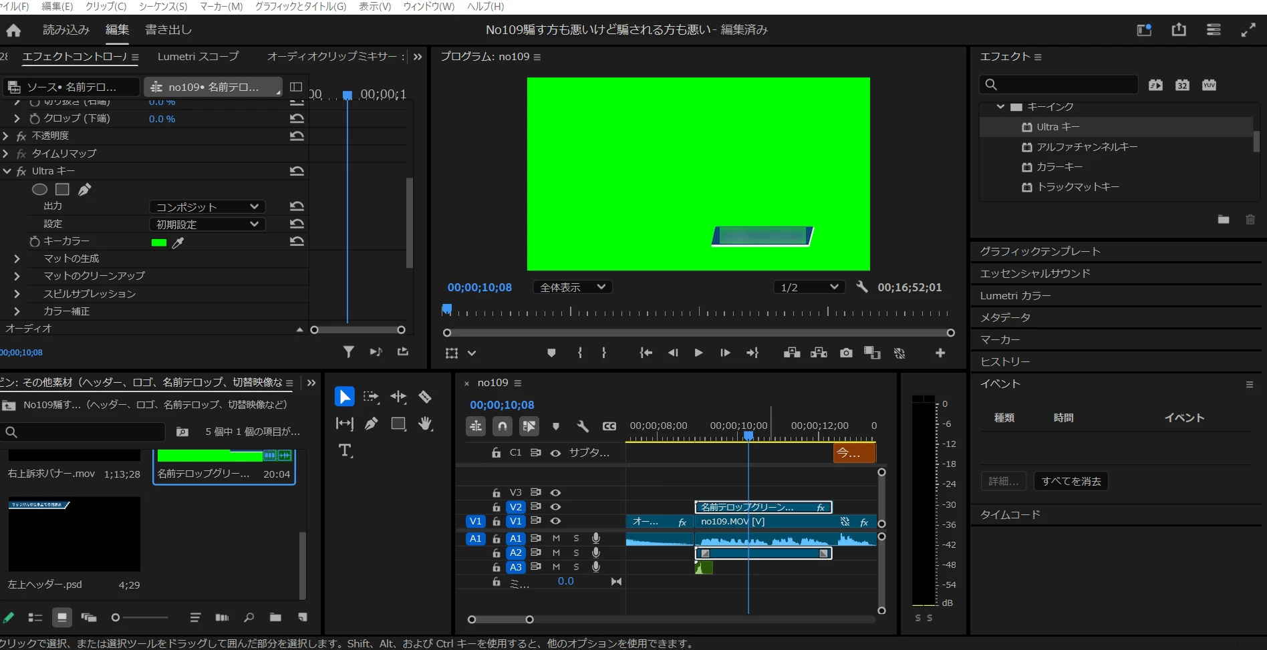Expand the マットの生成 section
Screen dimensions: 1267x650
[17, 259]
